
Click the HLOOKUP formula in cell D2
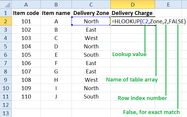pos(149,21)
